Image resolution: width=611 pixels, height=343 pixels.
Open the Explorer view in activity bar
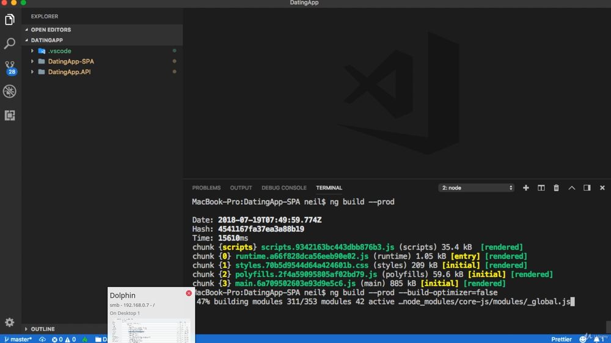[10, 20]
